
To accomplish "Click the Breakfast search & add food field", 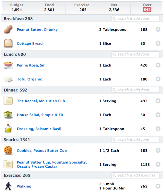I will (136, 18).
